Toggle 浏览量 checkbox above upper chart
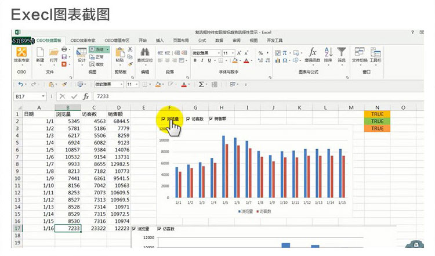Image resolution: width=435 pixels, height=256 pixels. pos(164,119)
